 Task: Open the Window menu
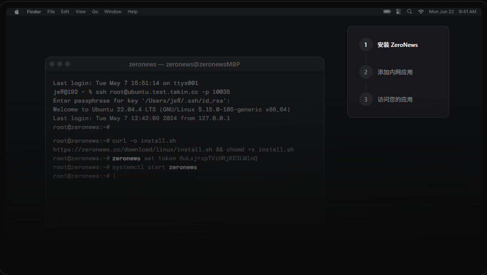click(113, 12)
